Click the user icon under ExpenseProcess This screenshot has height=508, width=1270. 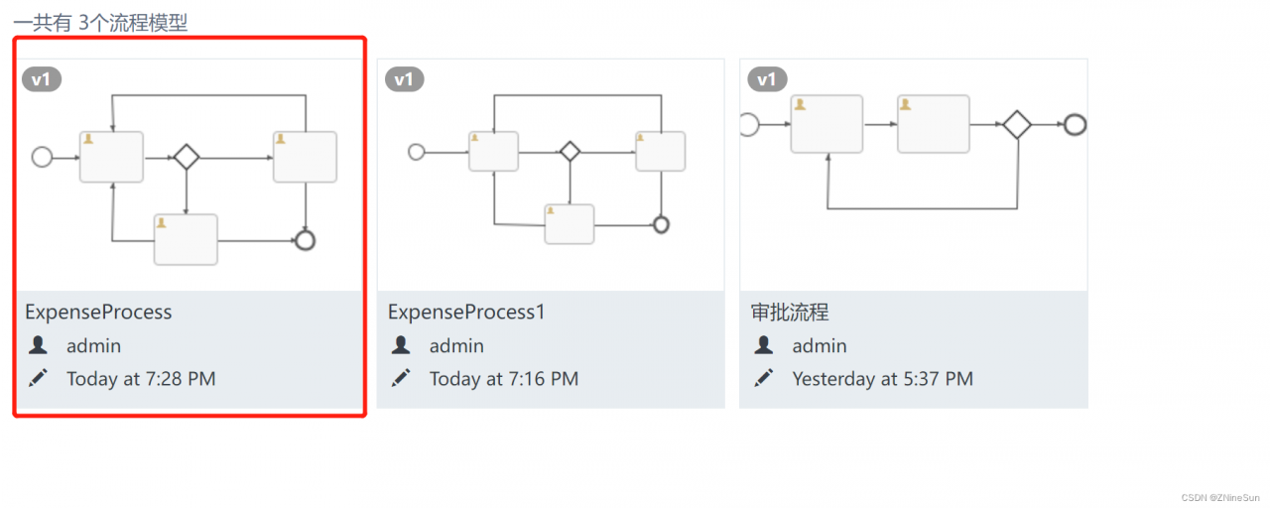click(x=38, y=345)
